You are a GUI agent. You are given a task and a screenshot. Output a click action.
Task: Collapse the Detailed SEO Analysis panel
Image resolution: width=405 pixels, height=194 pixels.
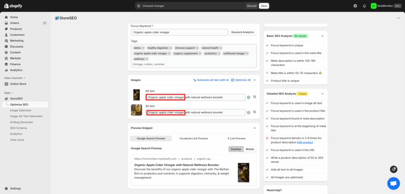click(322, 94)
